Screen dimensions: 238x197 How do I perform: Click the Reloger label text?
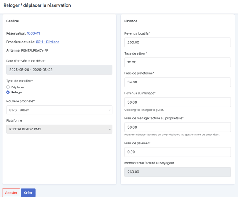click(17, 92)
